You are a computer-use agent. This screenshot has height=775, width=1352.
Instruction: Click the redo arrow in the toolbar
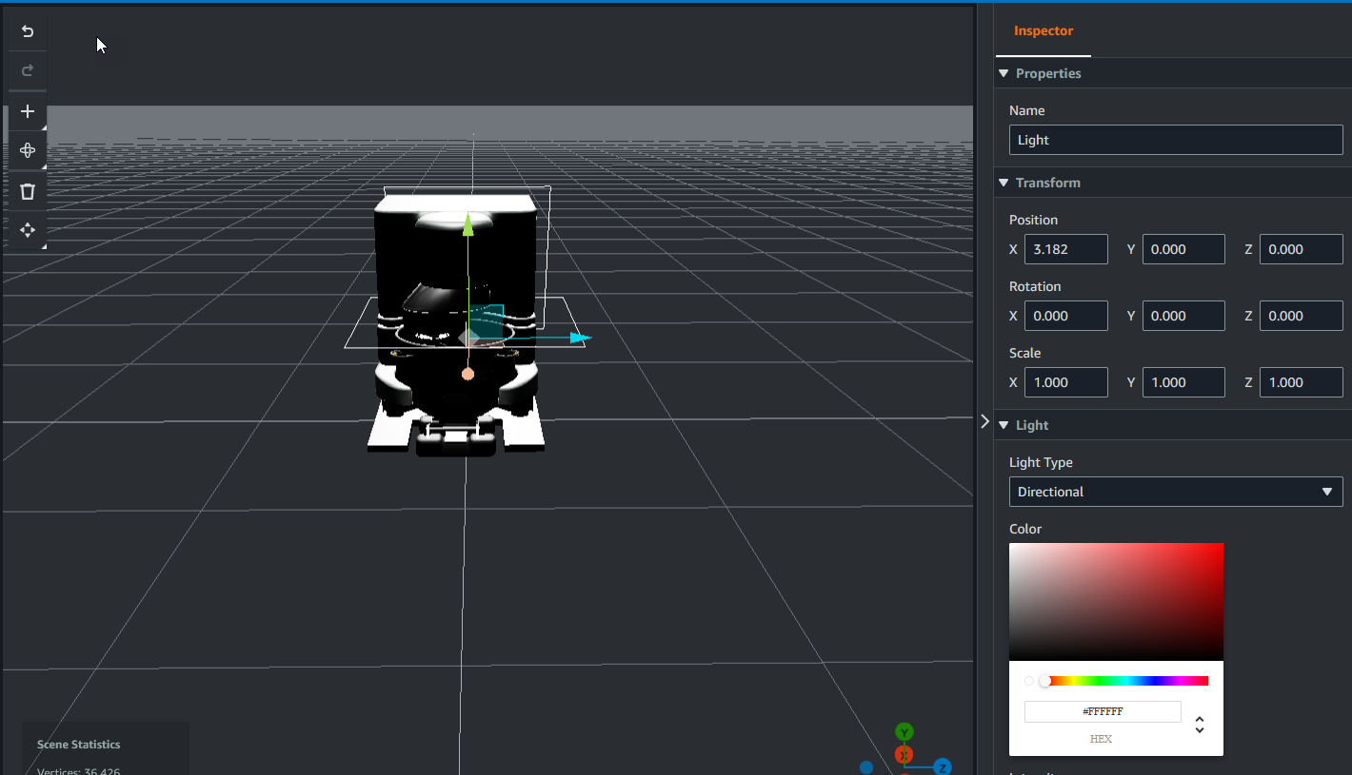click(x=28, y=70)
